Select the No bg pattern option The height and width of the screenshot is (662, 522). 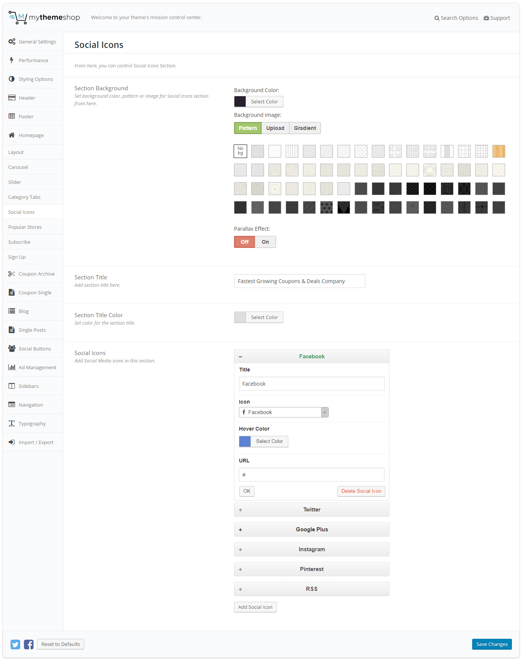click(x=240, y=151)
